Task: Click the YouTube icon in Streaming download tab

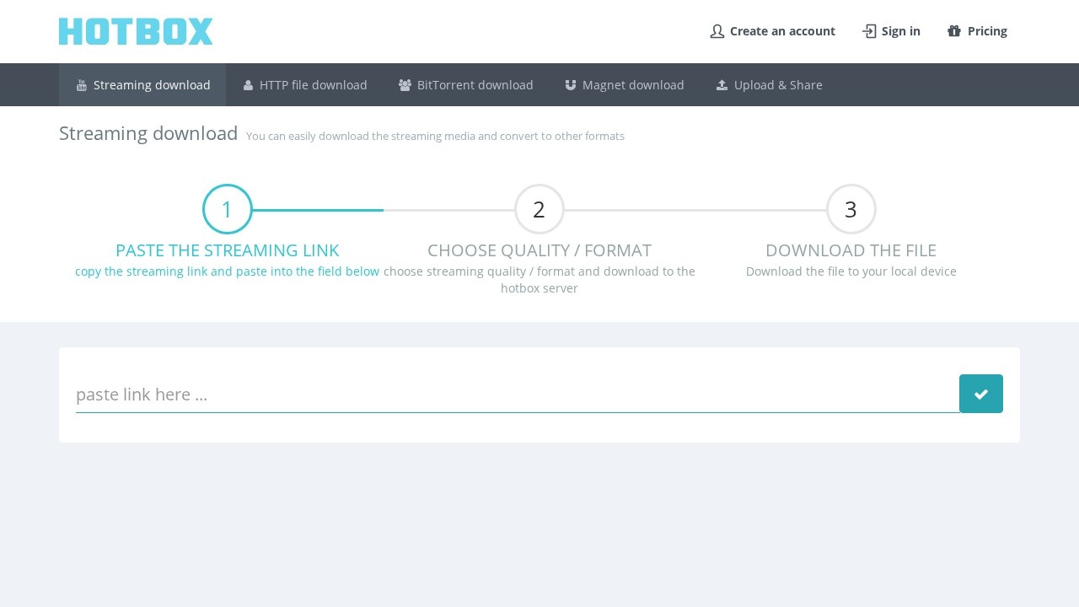Action: [82, 85]
